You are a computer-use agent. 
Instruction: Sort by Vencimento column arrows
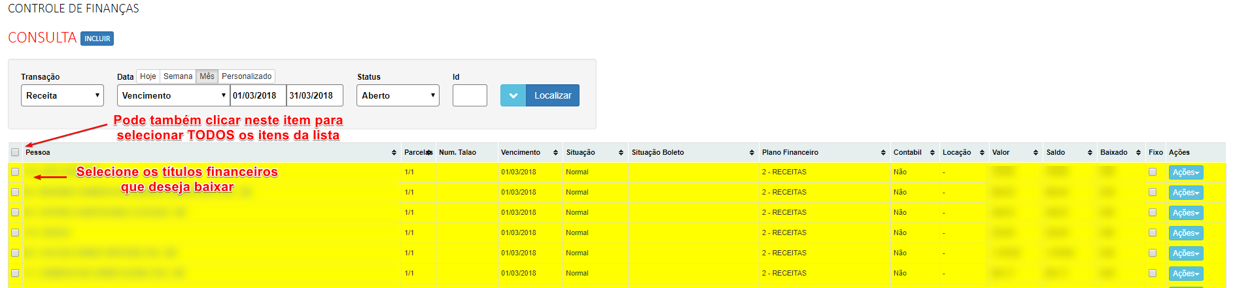point(555,153)
